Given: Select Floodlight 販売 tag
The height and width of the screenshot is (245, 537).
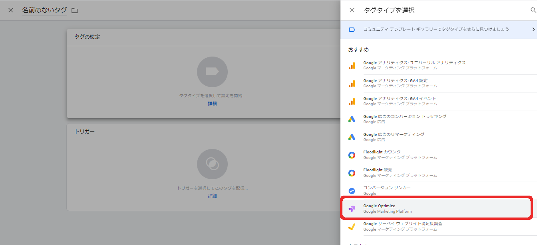Looking at the screenshot, I should (x=439, y=173).
